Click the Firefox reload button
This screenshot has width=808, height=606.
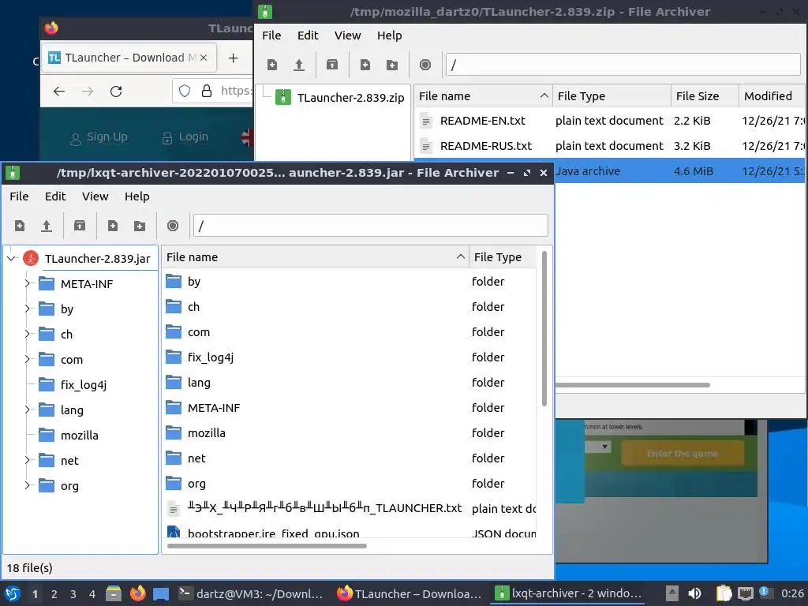pos(116,92)
